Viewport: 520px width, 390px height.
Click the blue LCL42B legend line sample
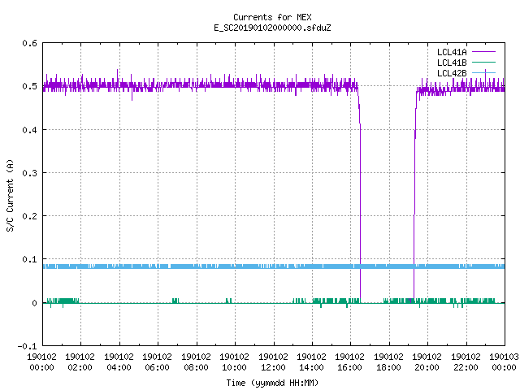click(x=483, y=72)
